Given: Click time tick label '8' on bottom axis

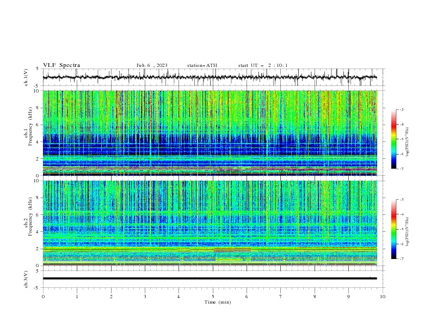Looking at the screenshot, I should (x=315, y=297).
